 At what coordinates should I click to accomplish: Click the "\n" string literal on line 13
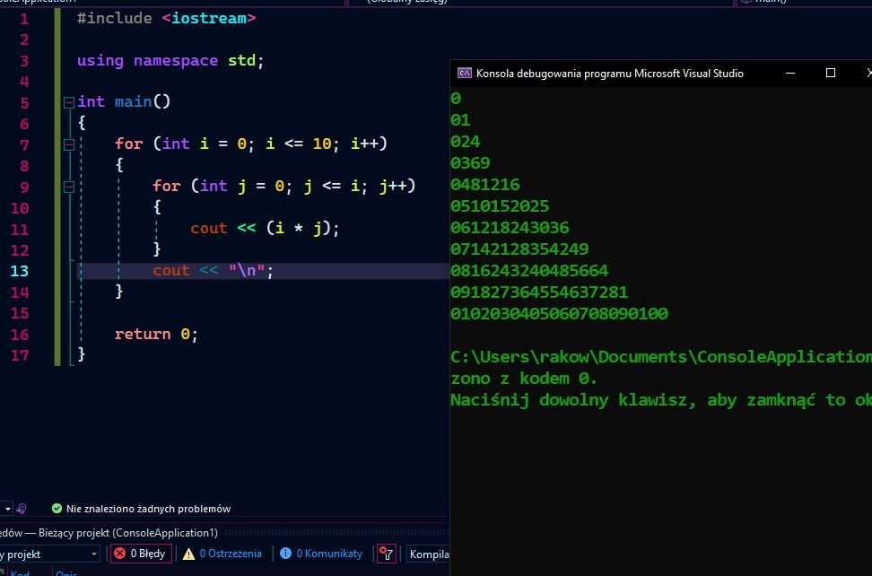pyautogui.click(x=247, y=271)
